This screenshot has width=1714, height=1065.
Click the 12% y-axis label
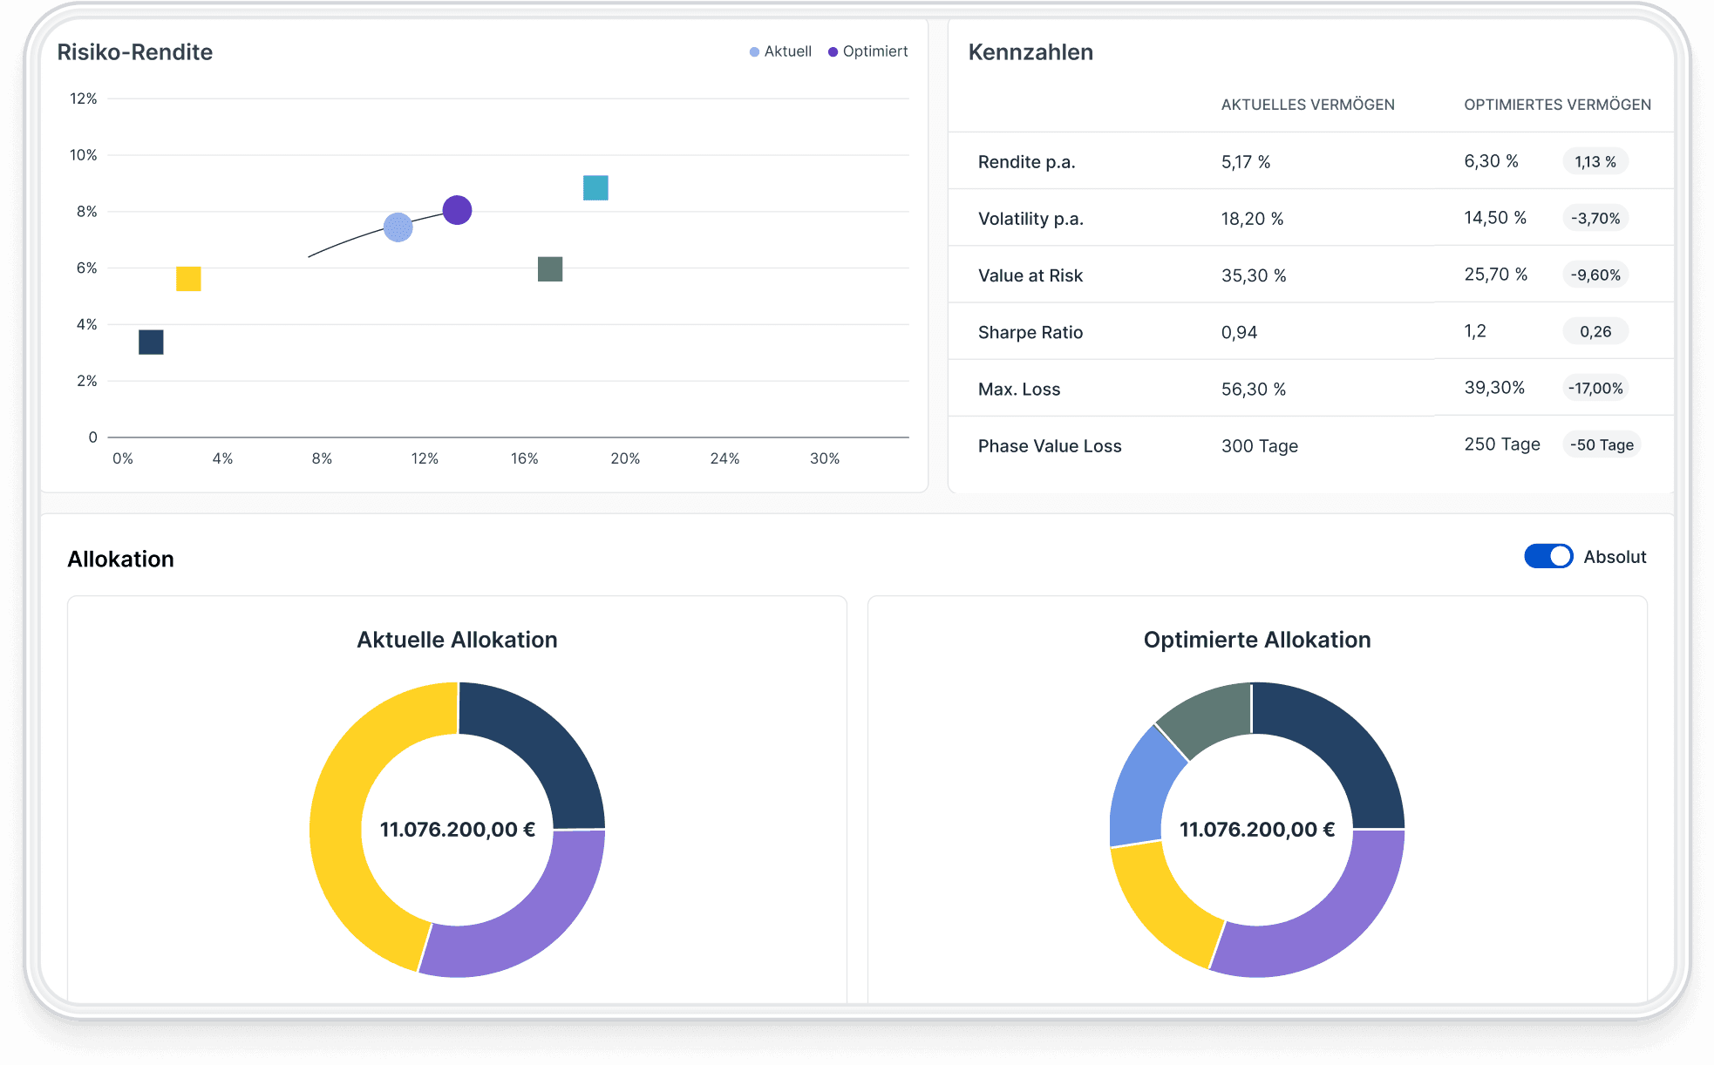point(84,98)
